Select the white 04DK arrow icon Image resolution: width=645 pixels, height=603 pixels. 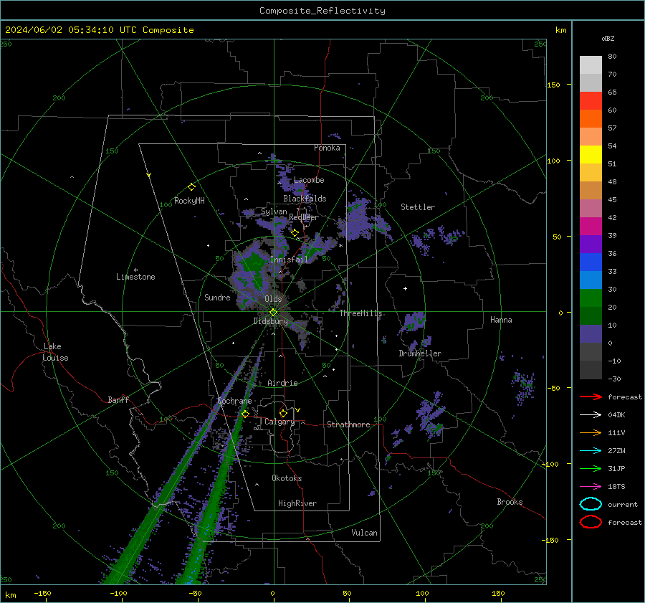click(591, 414)
